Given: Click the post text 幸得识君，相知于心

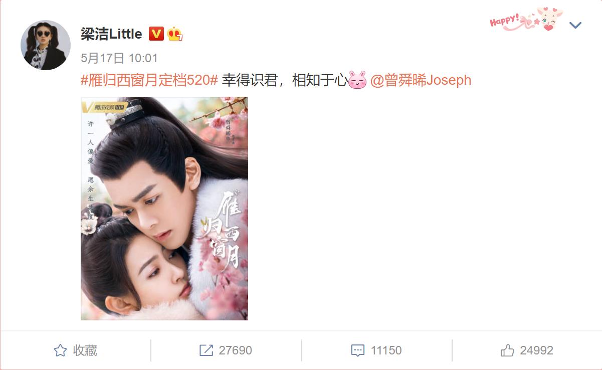Looking at the screenshot, I should tap(284, 80).
